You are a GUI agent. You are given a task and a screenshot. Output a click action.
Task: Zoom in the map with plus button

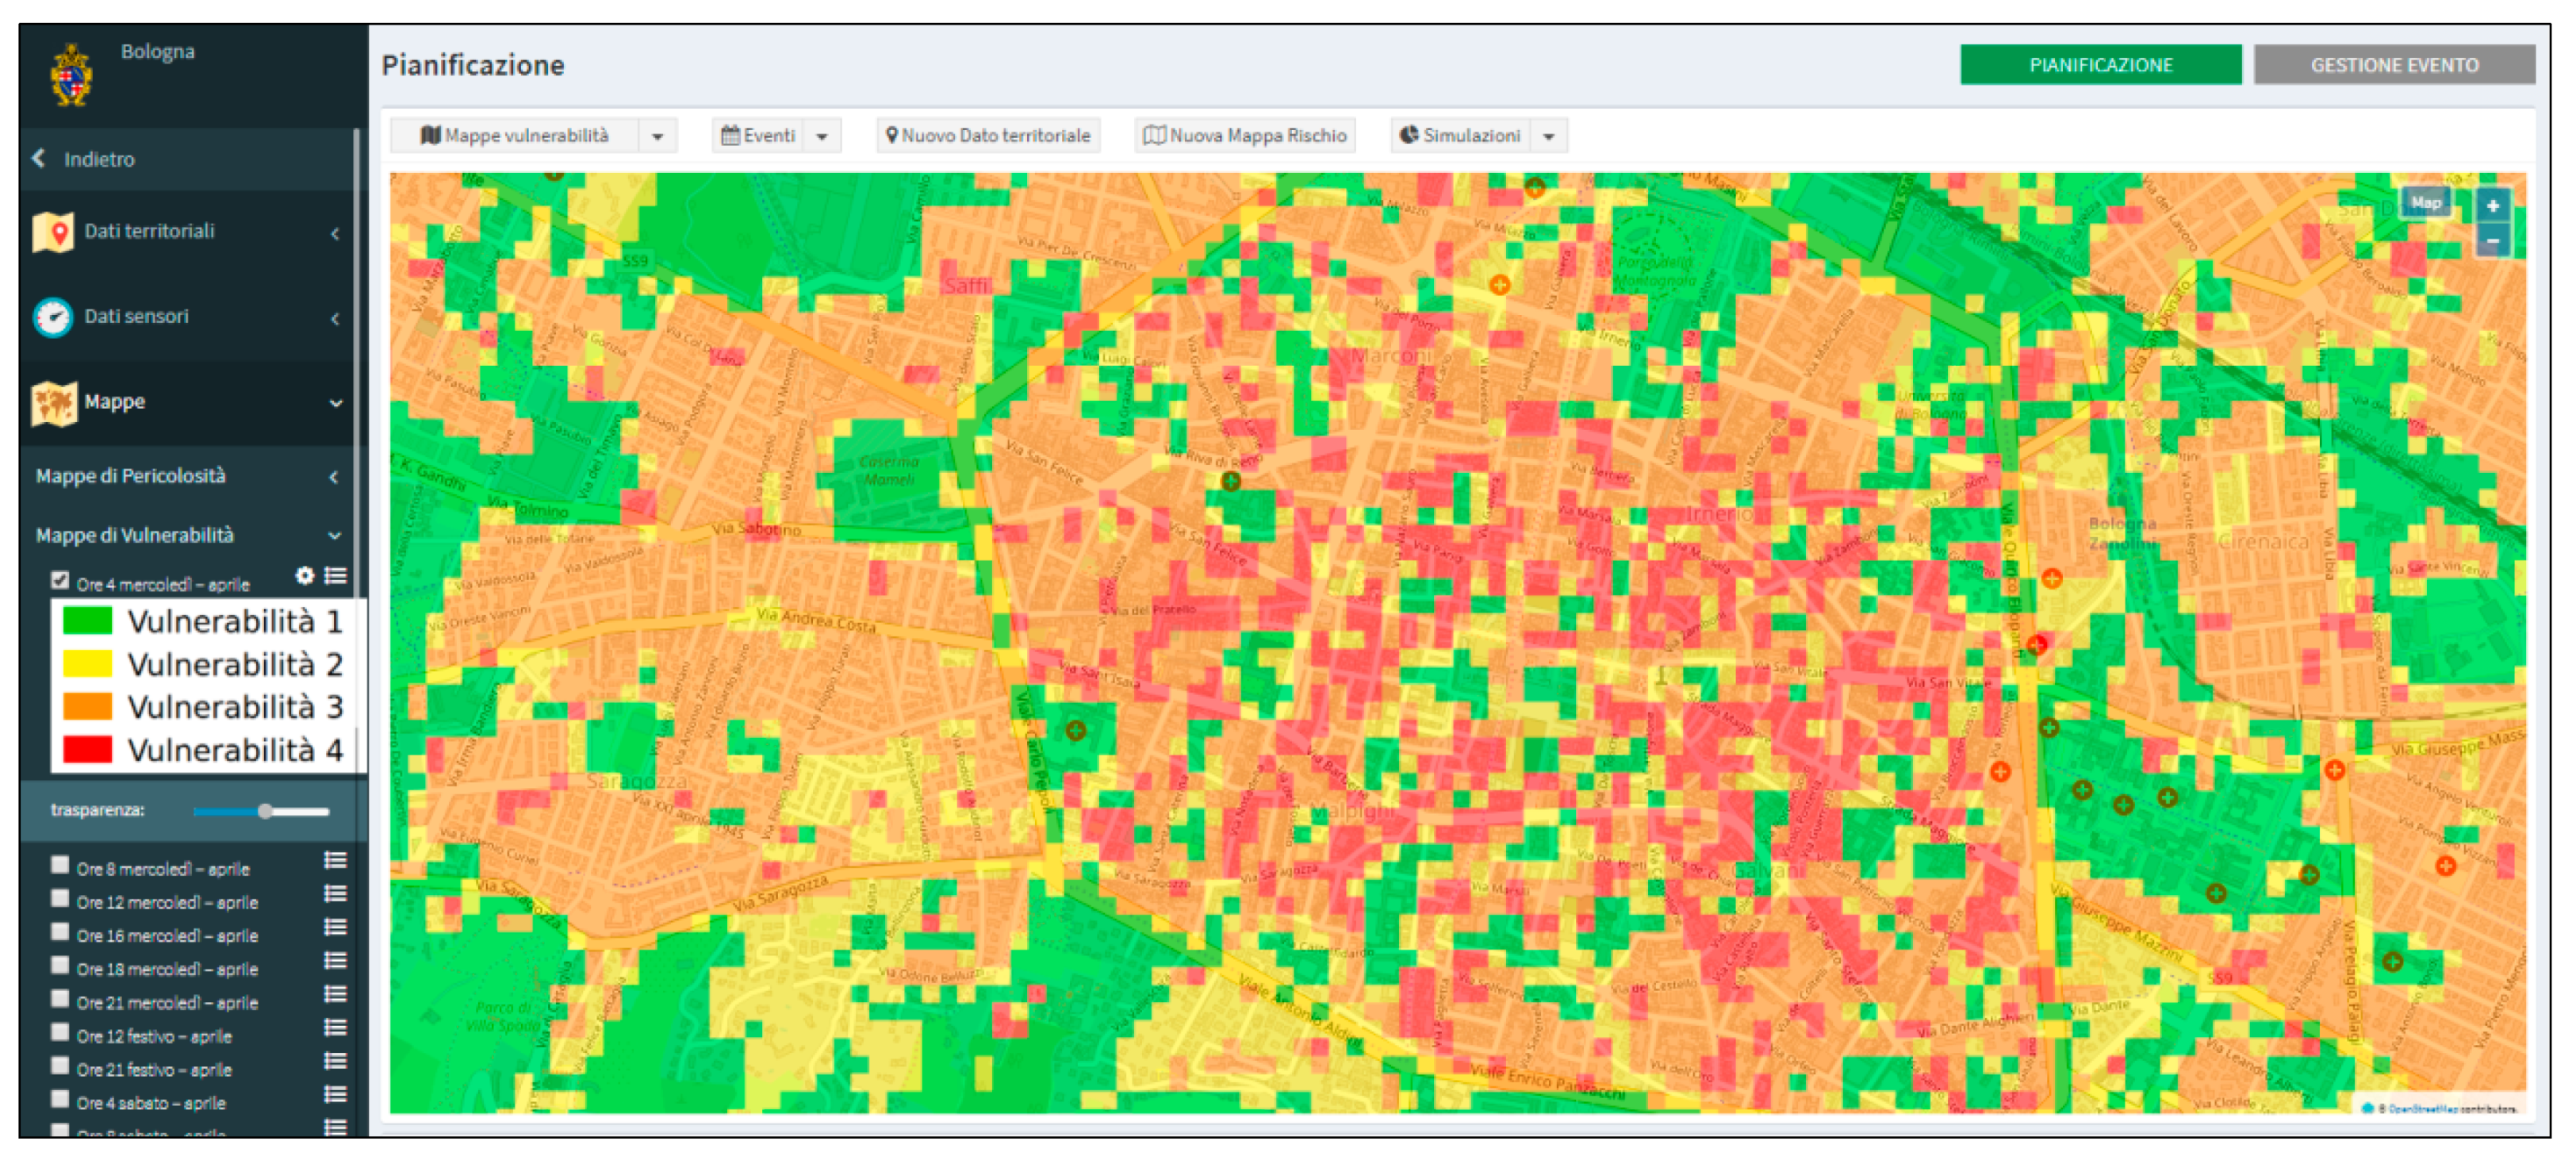(2492, 206)
